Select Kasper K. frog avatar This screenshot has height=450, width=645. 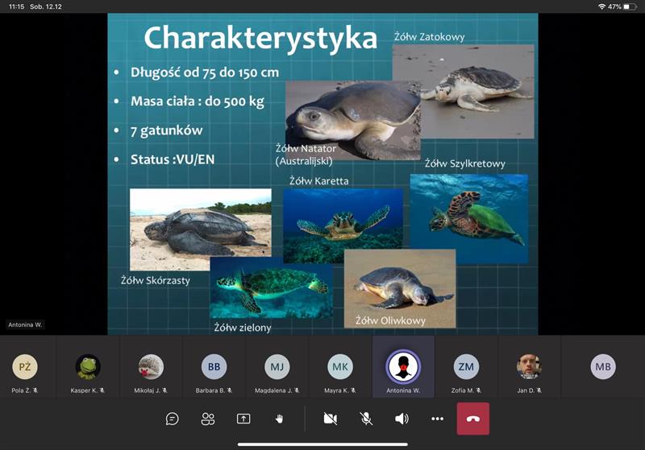(x=88, y=367)
